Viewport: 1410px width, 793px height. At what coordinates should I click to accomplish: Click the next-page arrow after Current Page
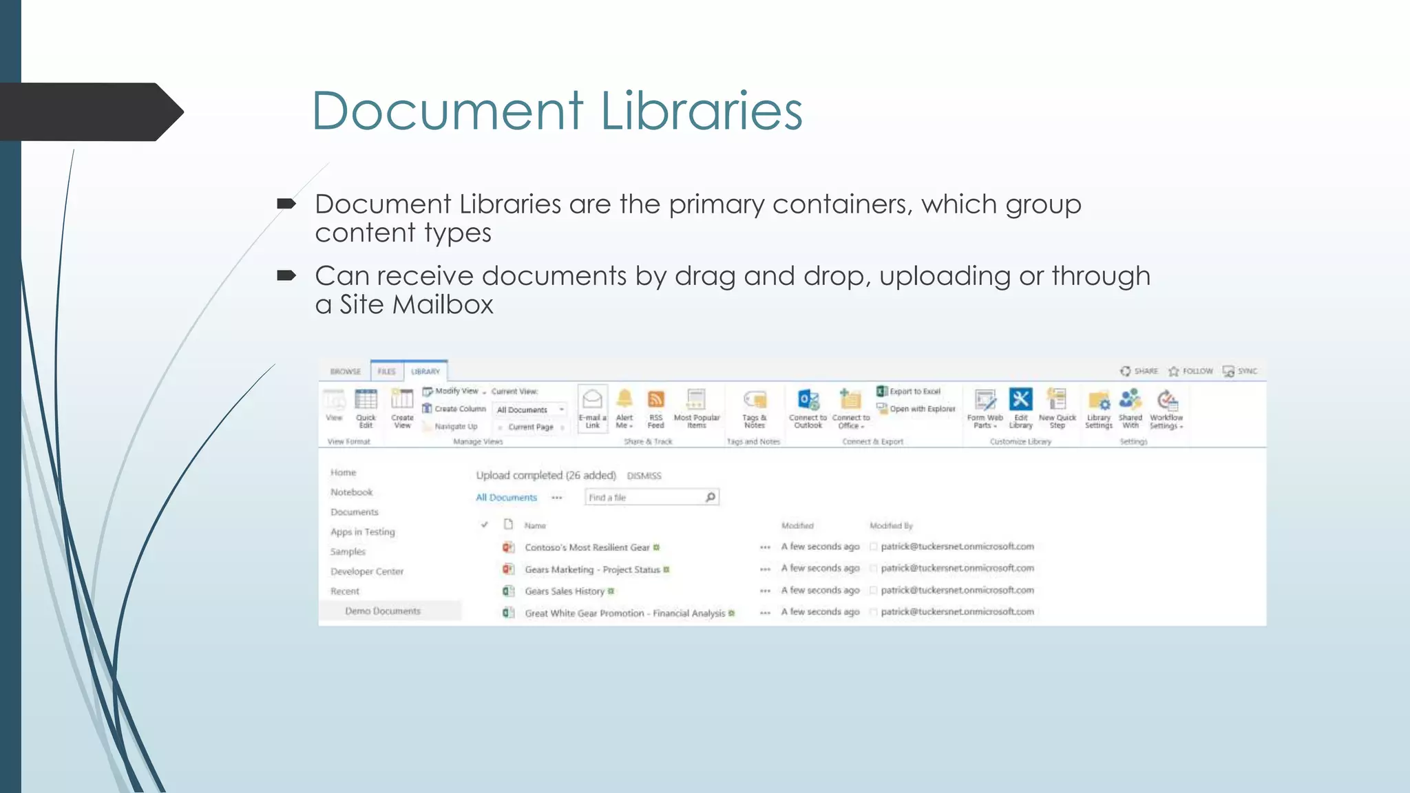(562, 427)
